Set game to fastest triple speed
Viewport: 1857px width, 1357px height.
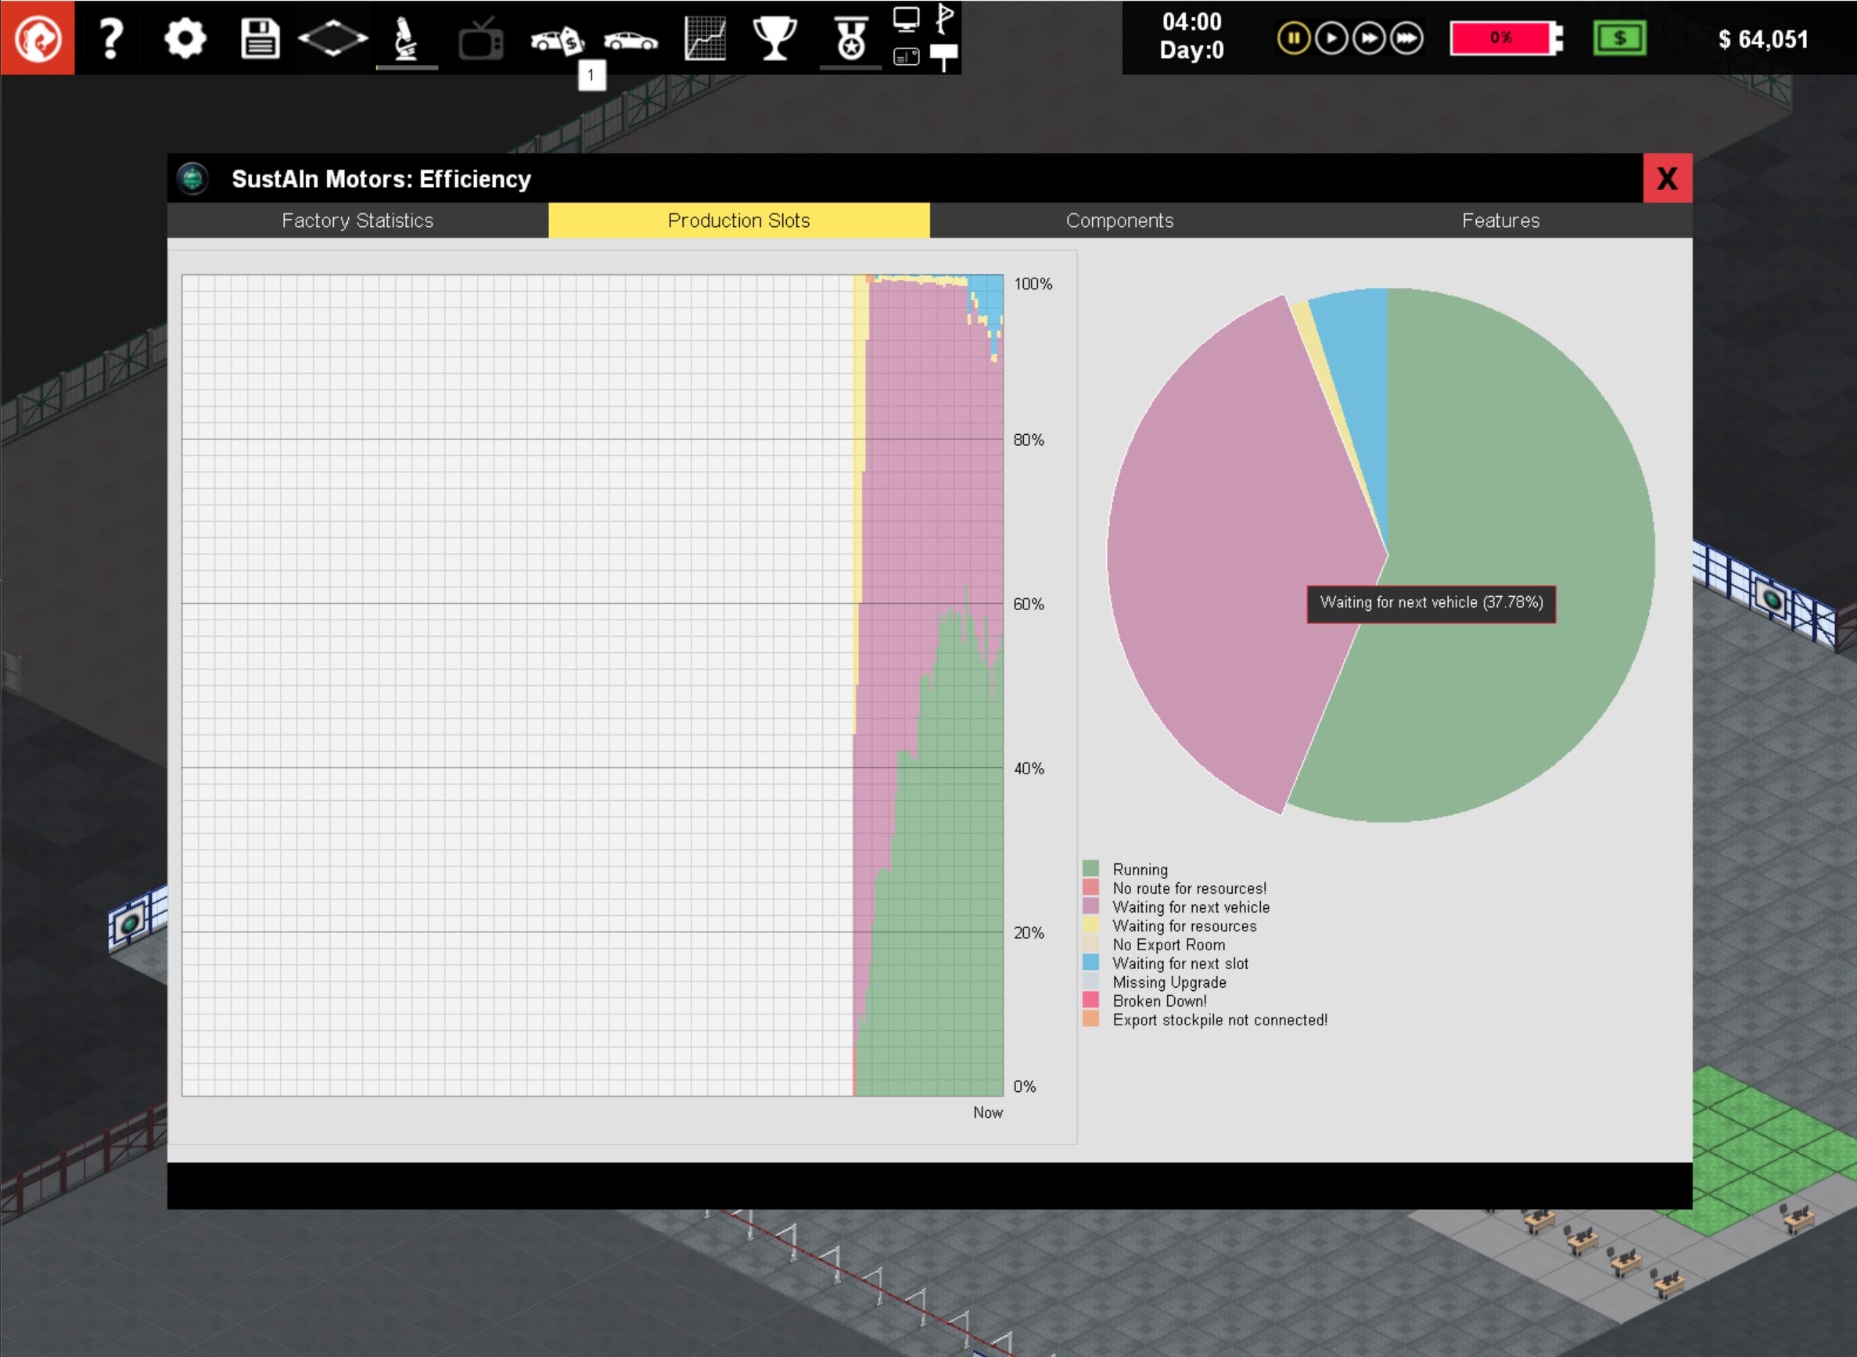(x=1407, y=38)
